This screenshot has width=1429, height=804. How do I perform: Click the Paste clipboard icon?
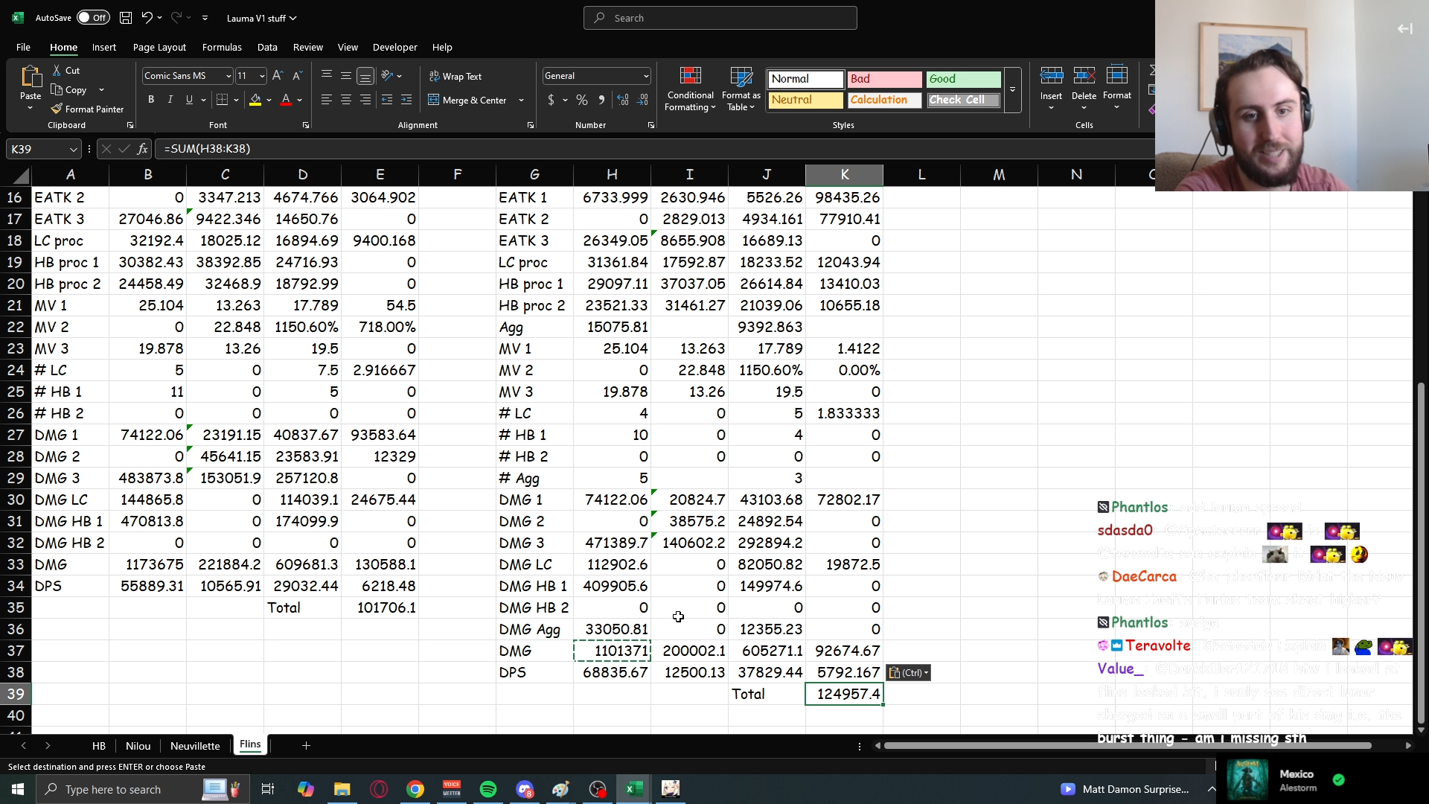pos(31,77)
